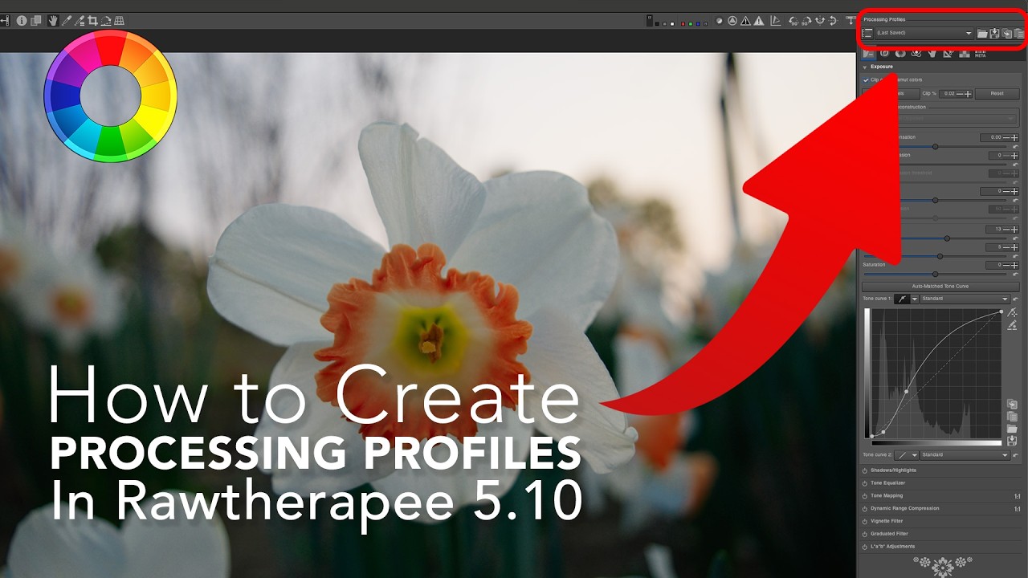Select the hand navigation tool
Screen dimensions: 1028x578
coord(53,20)
